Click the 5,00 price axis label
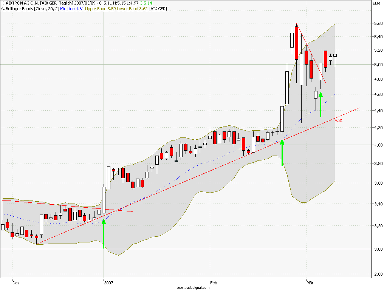387x290 pixels. [x=378, y=65]
